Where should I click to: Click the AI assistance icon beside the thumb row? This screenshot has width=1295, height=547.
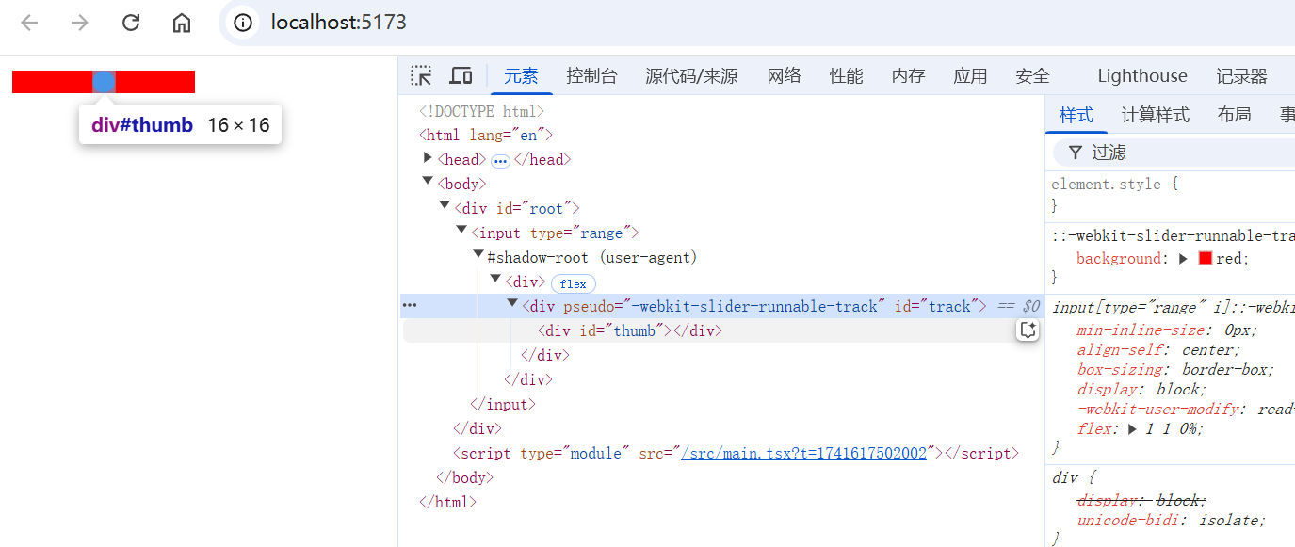point(1028,330)
